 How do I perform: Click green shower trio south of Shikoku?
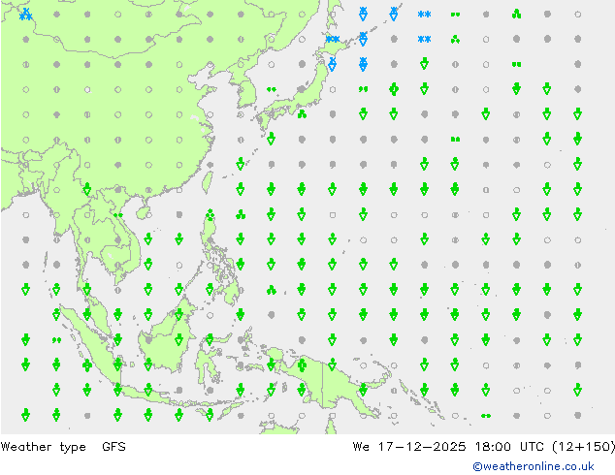point(302,114)
